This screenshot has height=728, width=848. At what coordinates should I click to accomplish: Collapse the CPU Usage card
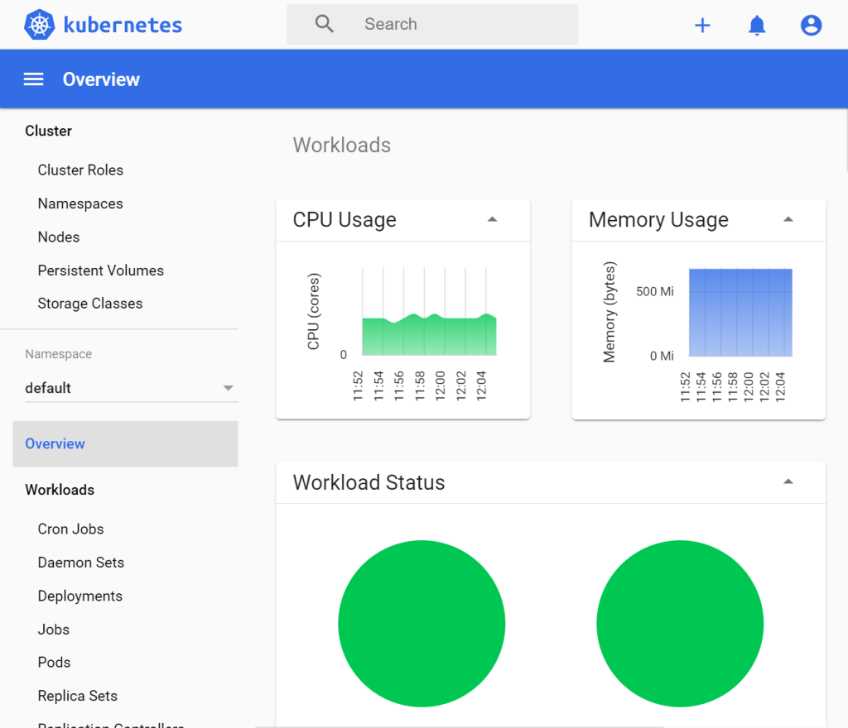[492, 220]
